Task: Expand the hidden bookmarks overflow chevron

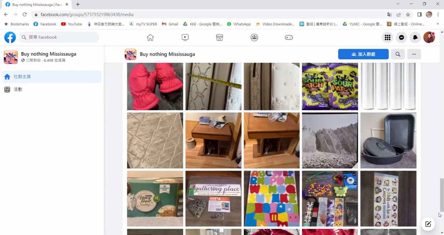Action: pos(438,24)
